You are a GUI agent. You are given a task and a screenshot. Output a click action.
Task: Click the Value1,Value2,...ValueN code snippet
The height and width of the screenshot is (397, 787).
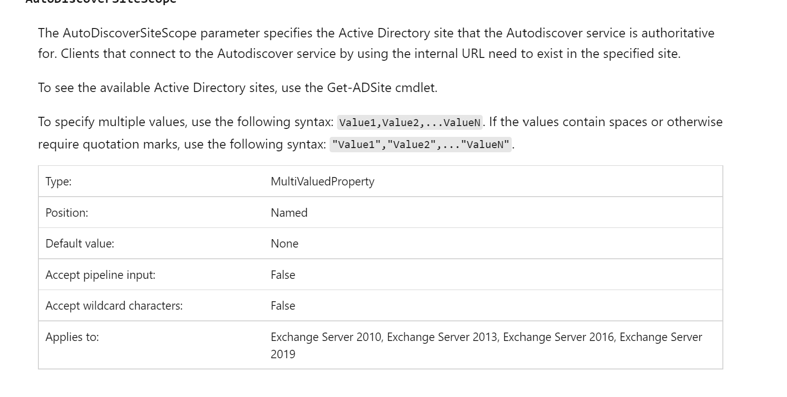point(410,122)
